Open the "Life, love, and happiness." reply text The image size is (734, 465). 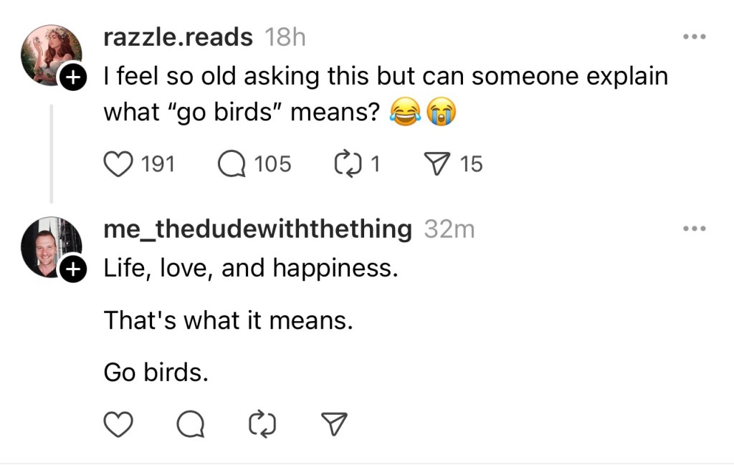point(250,268)
